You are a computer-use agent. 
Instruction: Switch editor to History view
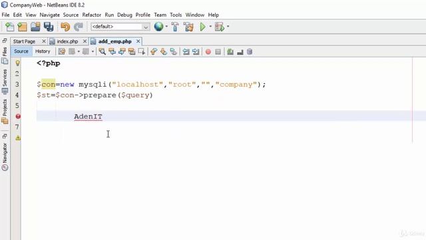point(43,51)
